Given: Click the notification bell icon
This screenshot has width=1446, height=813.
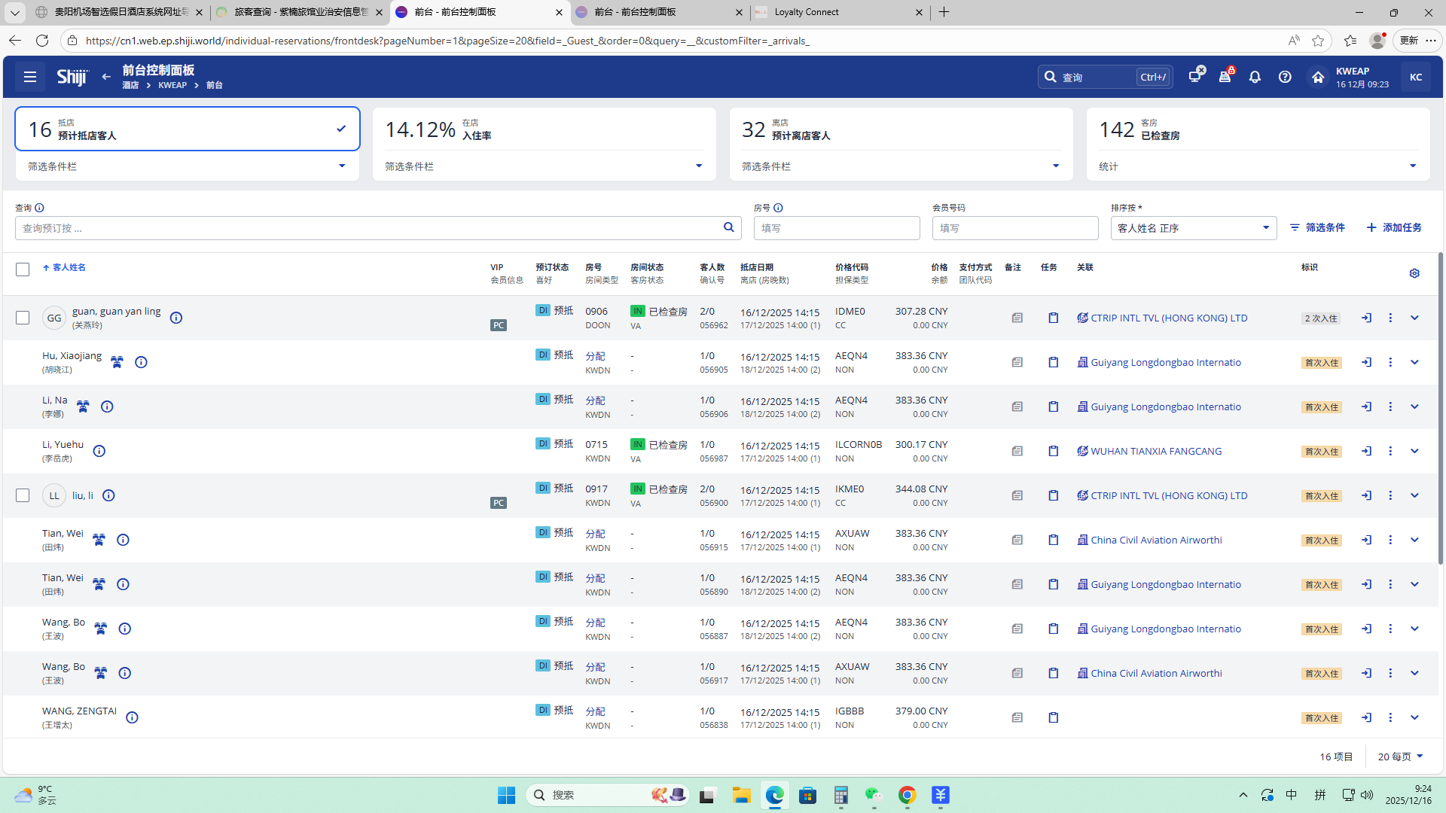Looking at the screenshot, I should pos(1255,77).
